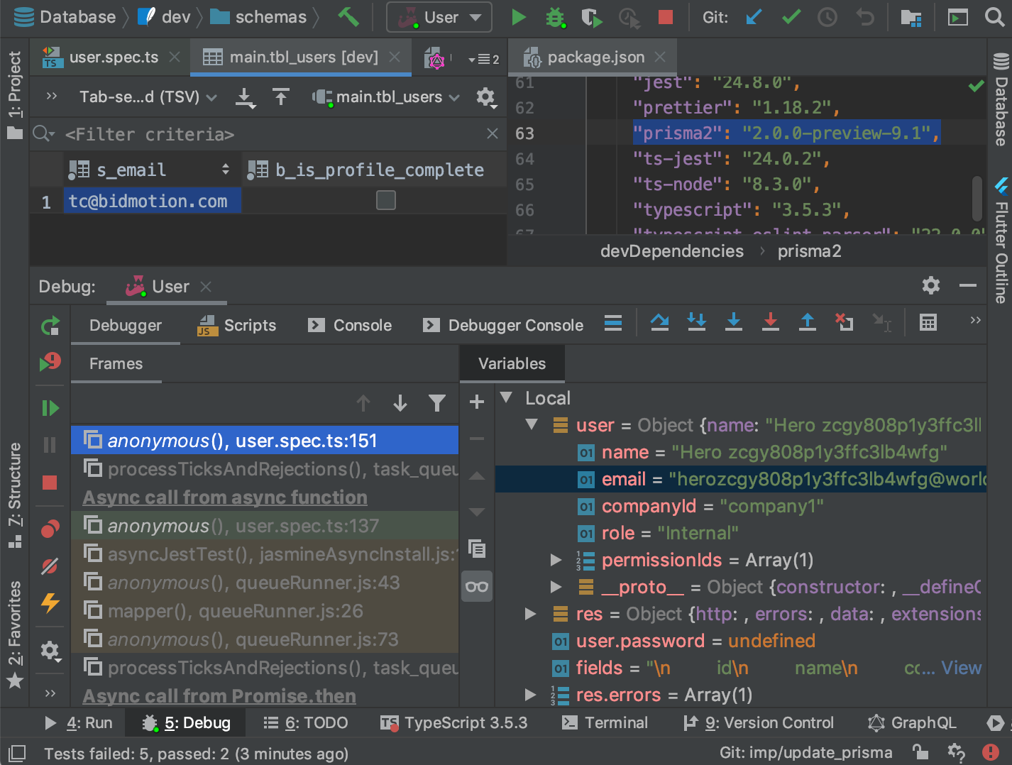Resume program execution in debugger
Image resolution: width=1012 pixels, height=765 pixels.
tap(50, 407)
